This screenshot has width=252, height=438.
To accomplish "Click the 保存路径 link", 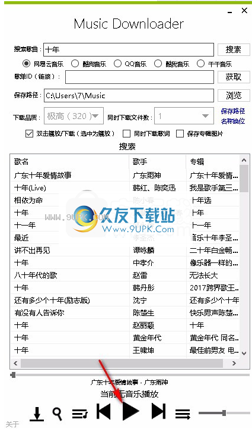I will click(x=233, y=111).
